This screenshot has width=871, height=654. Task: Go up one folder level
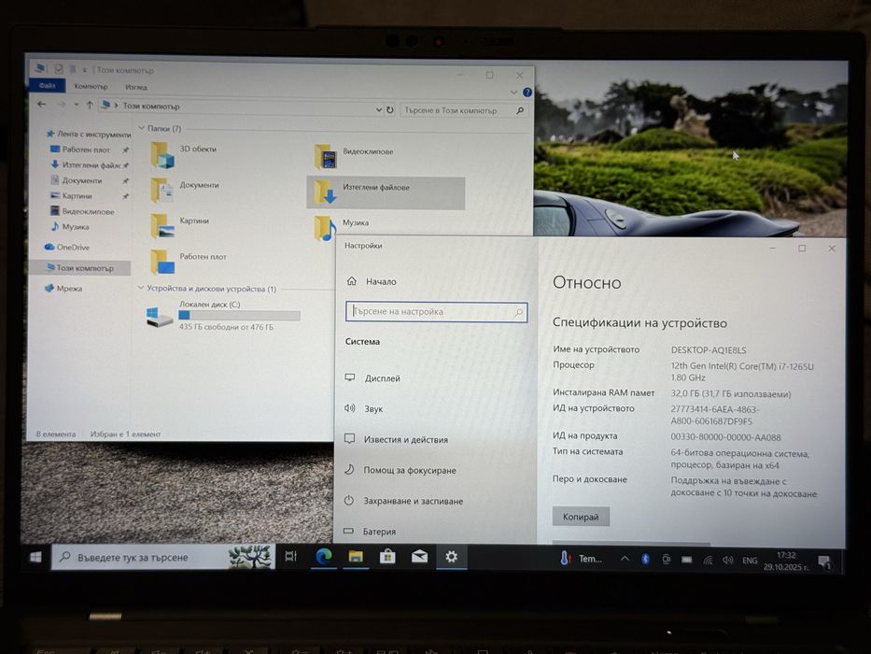click(x=90, y=105)
